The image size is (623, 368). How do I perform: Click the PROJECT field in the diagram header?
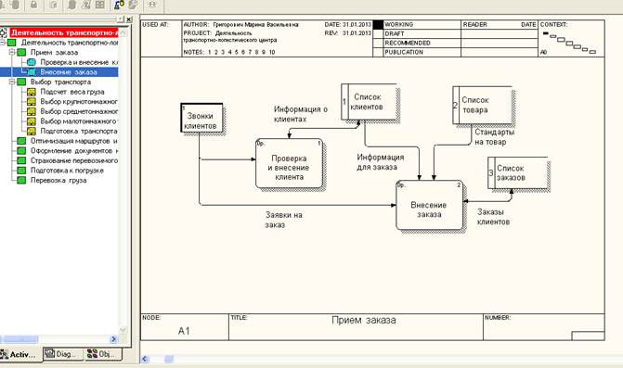[x=230, y=36]
